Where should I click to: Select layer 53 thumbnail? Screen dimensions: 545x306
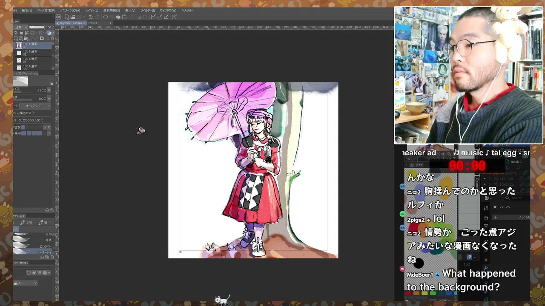19,45
